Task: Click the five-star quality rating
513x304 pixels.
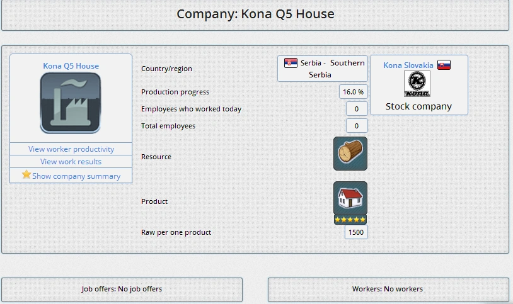Action: point(350,220)
